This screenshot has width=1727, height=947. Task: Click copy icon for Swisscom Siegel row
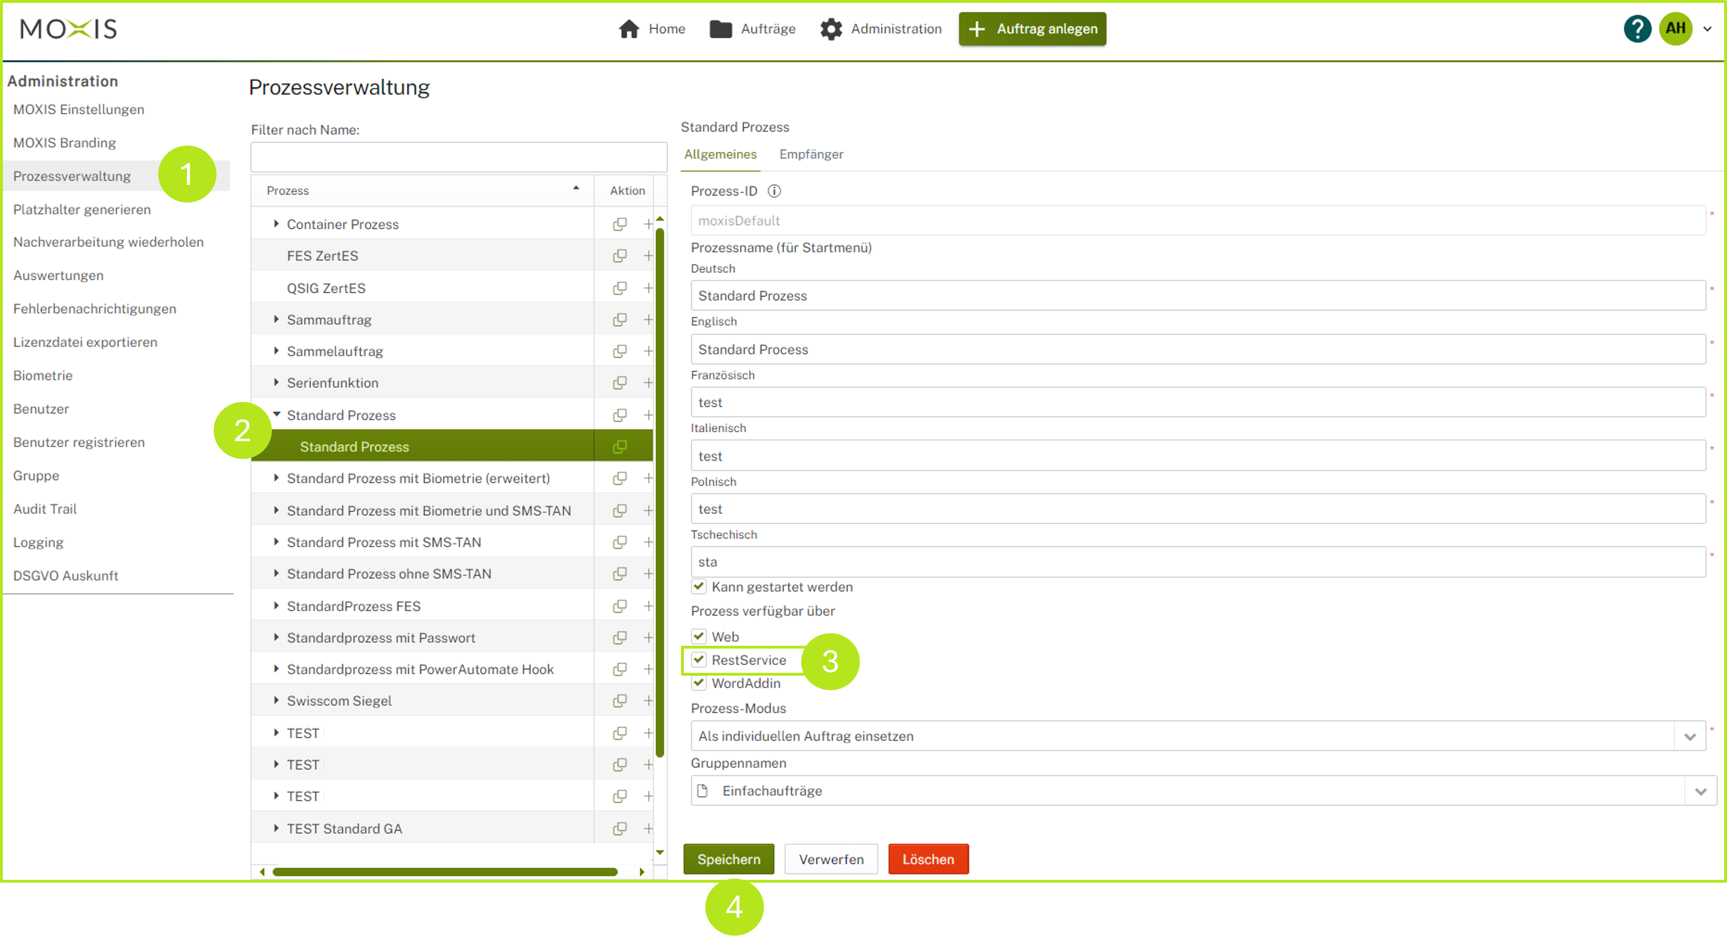[620, 700]
